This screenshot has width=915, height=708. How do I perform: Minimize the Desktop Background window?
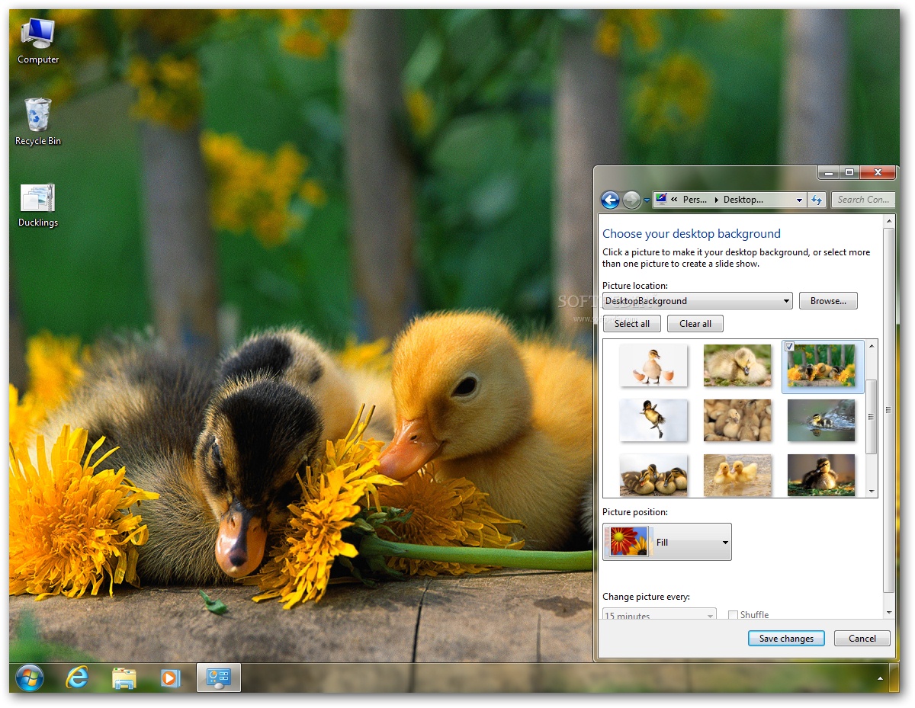coord(828,173)
